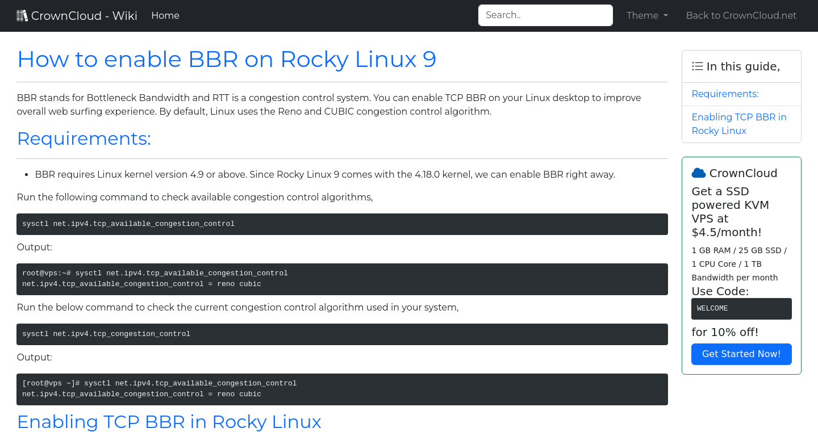
Task: Click the 'How to enable BBR' page title
Action: tap(227, 59)
